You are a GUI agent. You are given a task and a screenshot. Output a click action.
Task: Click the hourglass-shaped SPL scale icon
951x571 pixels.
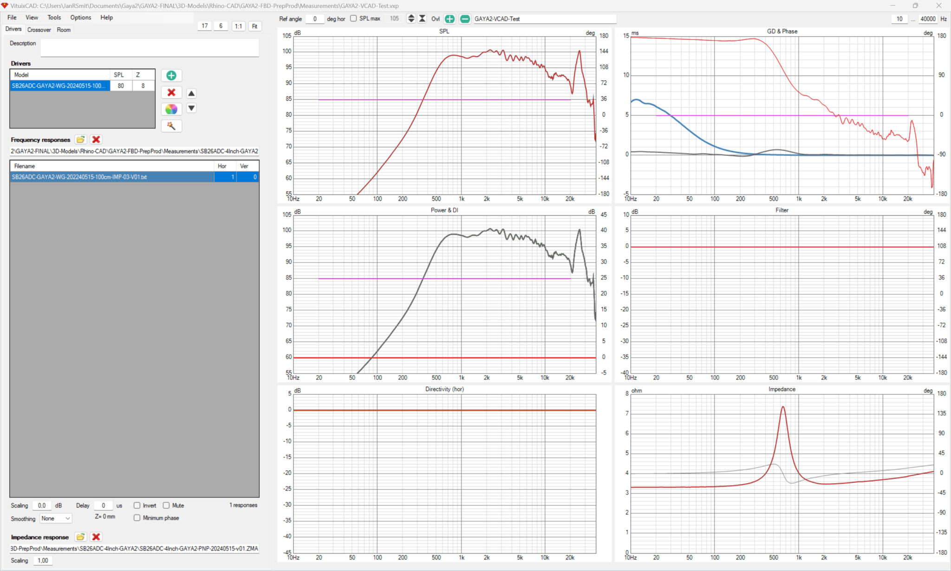422,19
